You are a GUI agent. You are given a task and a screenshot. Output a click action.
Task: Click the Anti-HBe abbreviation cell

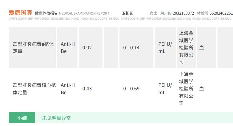[68, 48]
